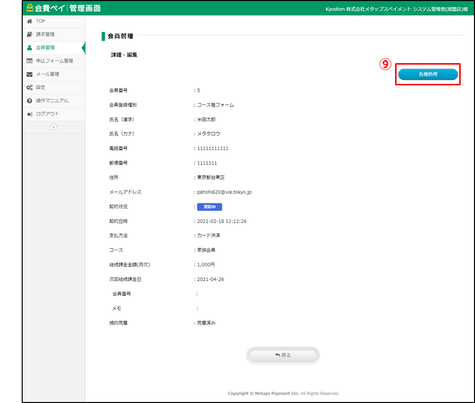Image resolution: width=475 pixels, height=403 pixels.
Task: Select ログアウト in the sidebar
Action: pyautogui.click(x=47, y=114)
